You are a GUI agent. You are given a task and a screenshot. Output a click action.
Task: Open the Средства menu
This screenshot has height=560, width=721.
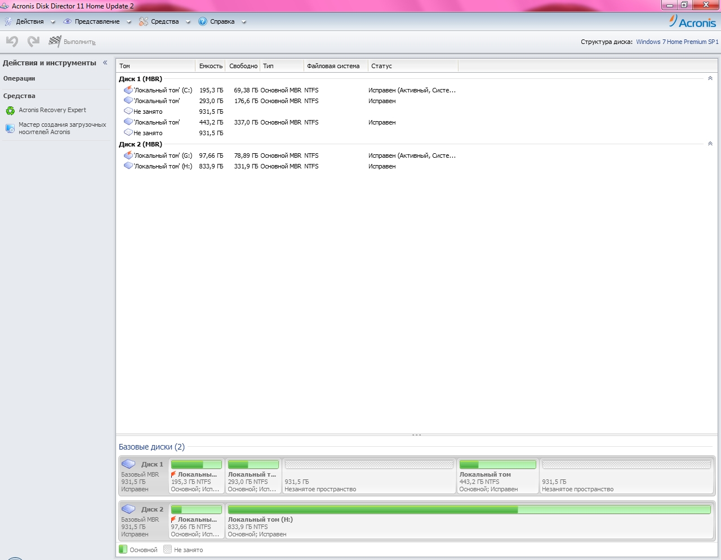click(x=164, y=21)
